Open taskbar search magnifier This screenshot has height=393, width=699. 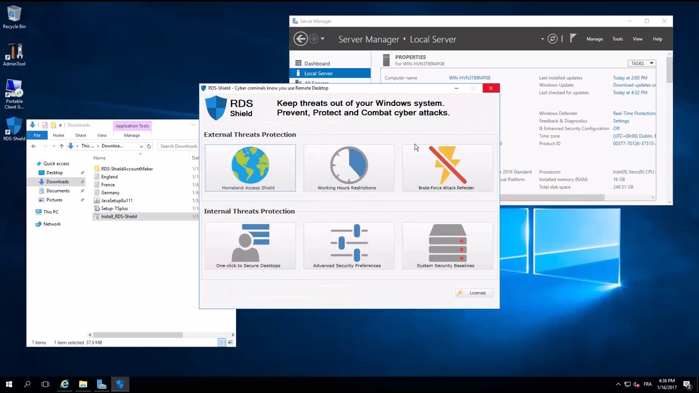click(x=27, y=384)
